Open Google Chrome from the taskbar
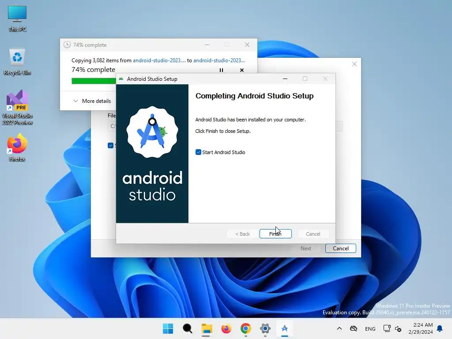The width and height of the screenshot is (452, 339). click(x=245, y=328)
